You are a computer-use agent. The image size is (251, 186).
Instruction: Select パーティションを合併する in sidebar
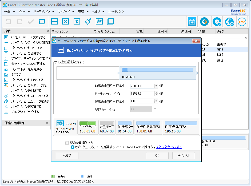pyautogui.click(x=27, y=53)
